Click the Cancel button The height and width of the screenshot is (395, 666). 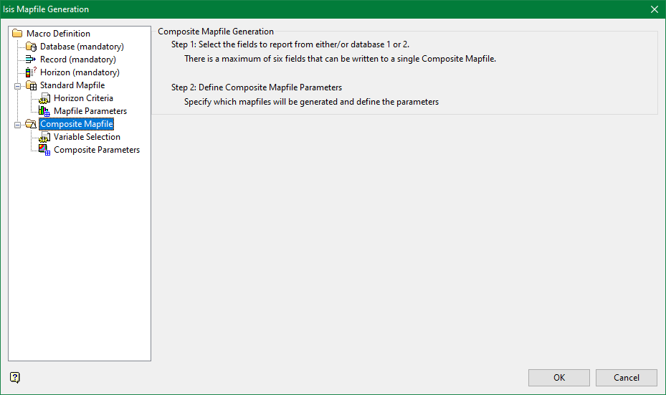coord(626,378)
